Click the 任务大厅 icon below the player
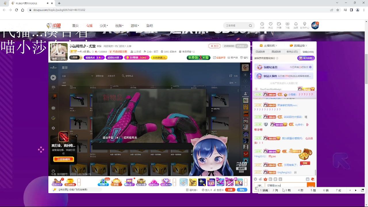Viewport: 368px width, 207px height. click(57, 182)
